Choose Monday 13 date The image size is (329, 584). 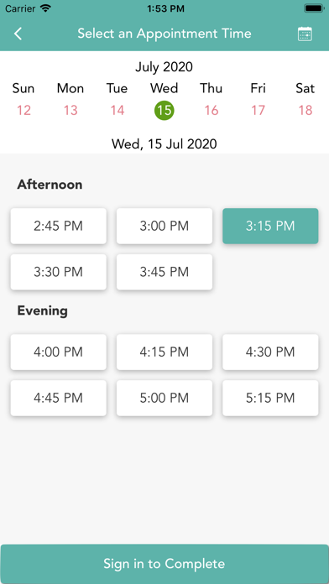(70, 110)
